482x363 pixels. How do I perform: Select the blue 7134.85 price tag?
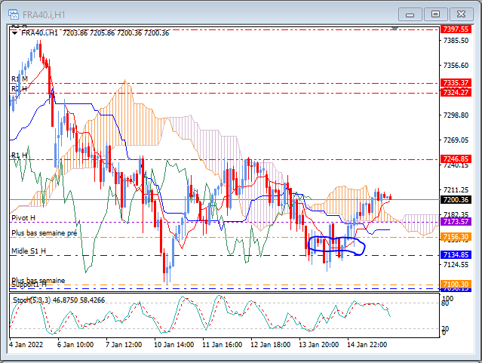456,255
